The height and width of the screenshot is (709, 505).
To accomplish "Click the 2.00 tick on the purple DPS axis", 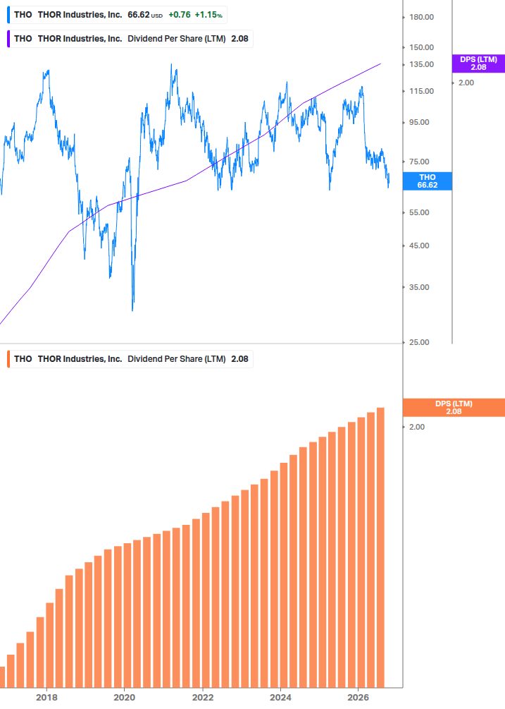I will (x=466, y=83).
